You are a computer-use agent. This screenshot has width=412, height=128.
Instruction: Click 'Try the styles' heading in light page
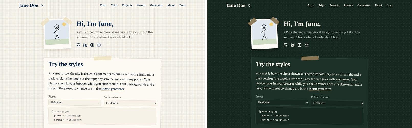66,64
